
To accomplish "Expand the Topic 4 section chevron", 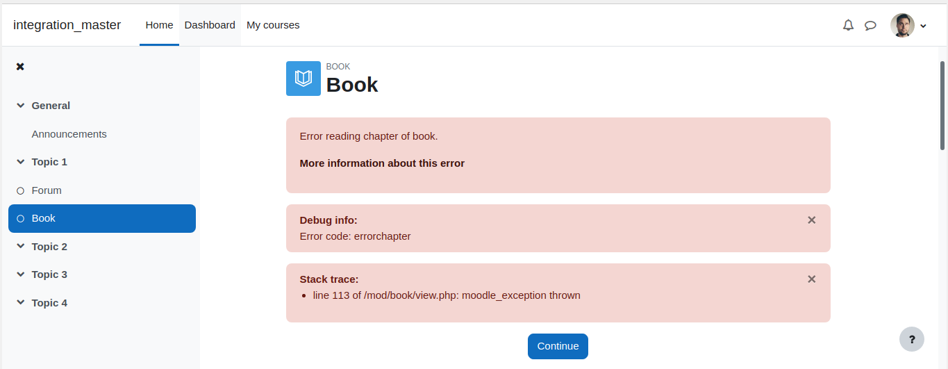I will 21,303.
